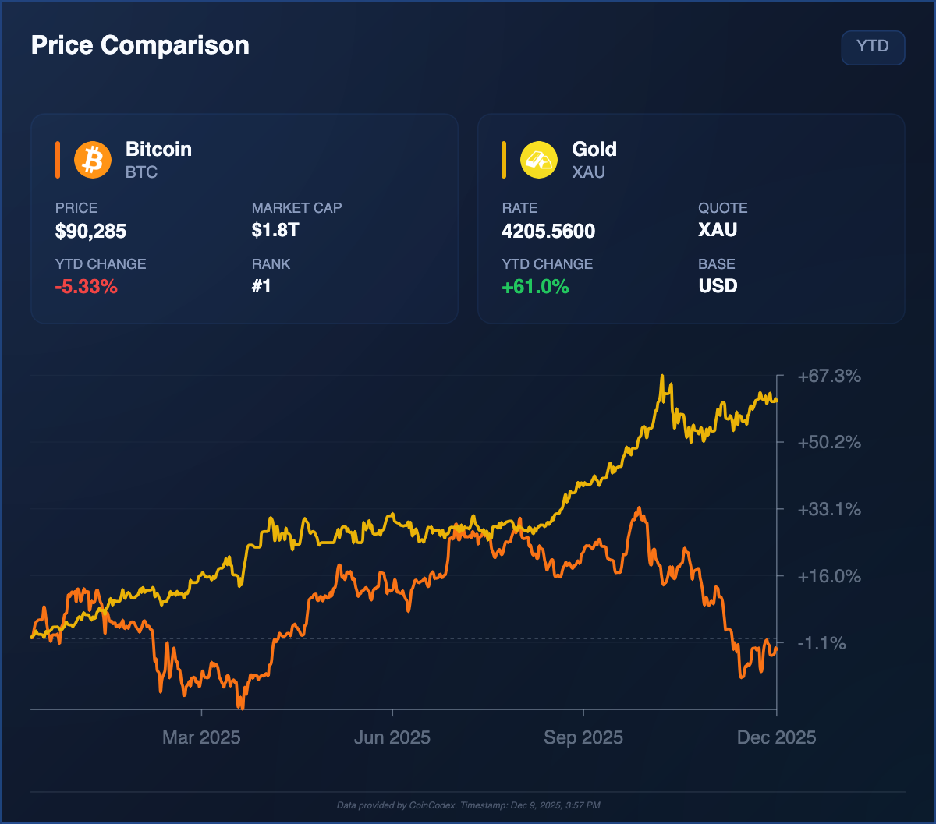Select the yellow accent bar beside Gold
Viewport: 936px width, 824px height.
pyautogui.click(x=503, y=159)
